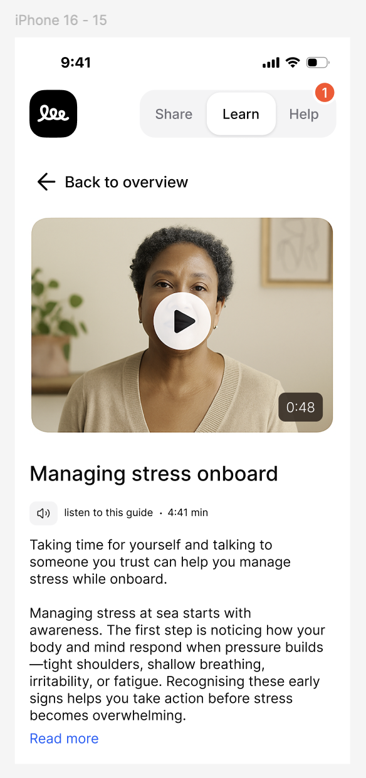Viewport: 366px width, 778px height.
Task: Click the back arrow icon
Action: click(46, 182)
